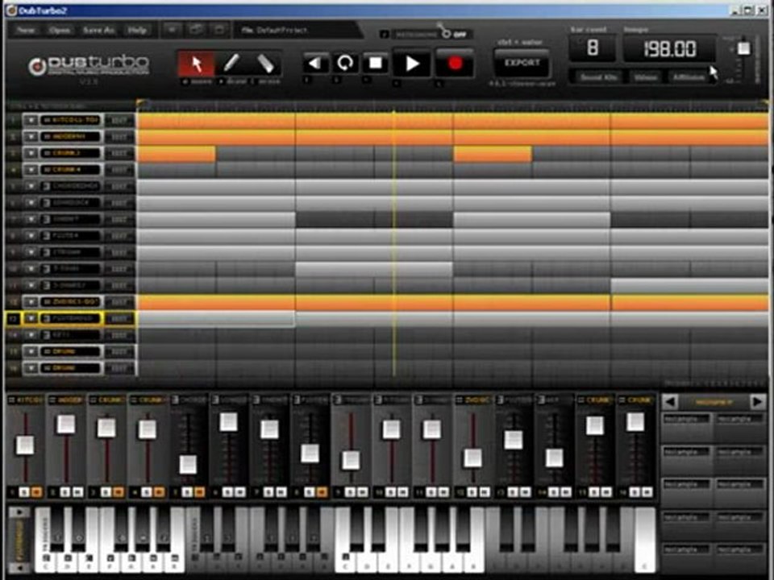774x580 pixels.
Task: Click the folder icon beside the Help menu
Action: (196, 30)
